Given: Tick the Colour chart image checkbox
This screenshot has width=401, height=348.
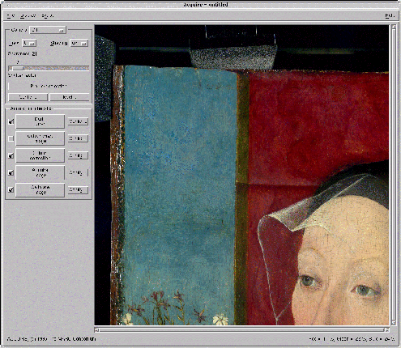Looking at the screenshot, I should (11, 138).
